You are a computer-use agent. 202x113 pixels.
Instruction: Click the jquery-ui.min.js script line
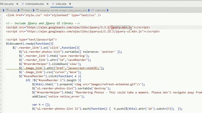tap(83, 31)
